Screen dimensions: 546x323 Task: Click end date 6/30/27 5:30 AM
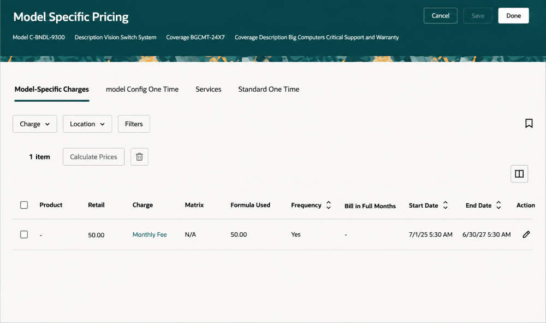tap(486, 234)
